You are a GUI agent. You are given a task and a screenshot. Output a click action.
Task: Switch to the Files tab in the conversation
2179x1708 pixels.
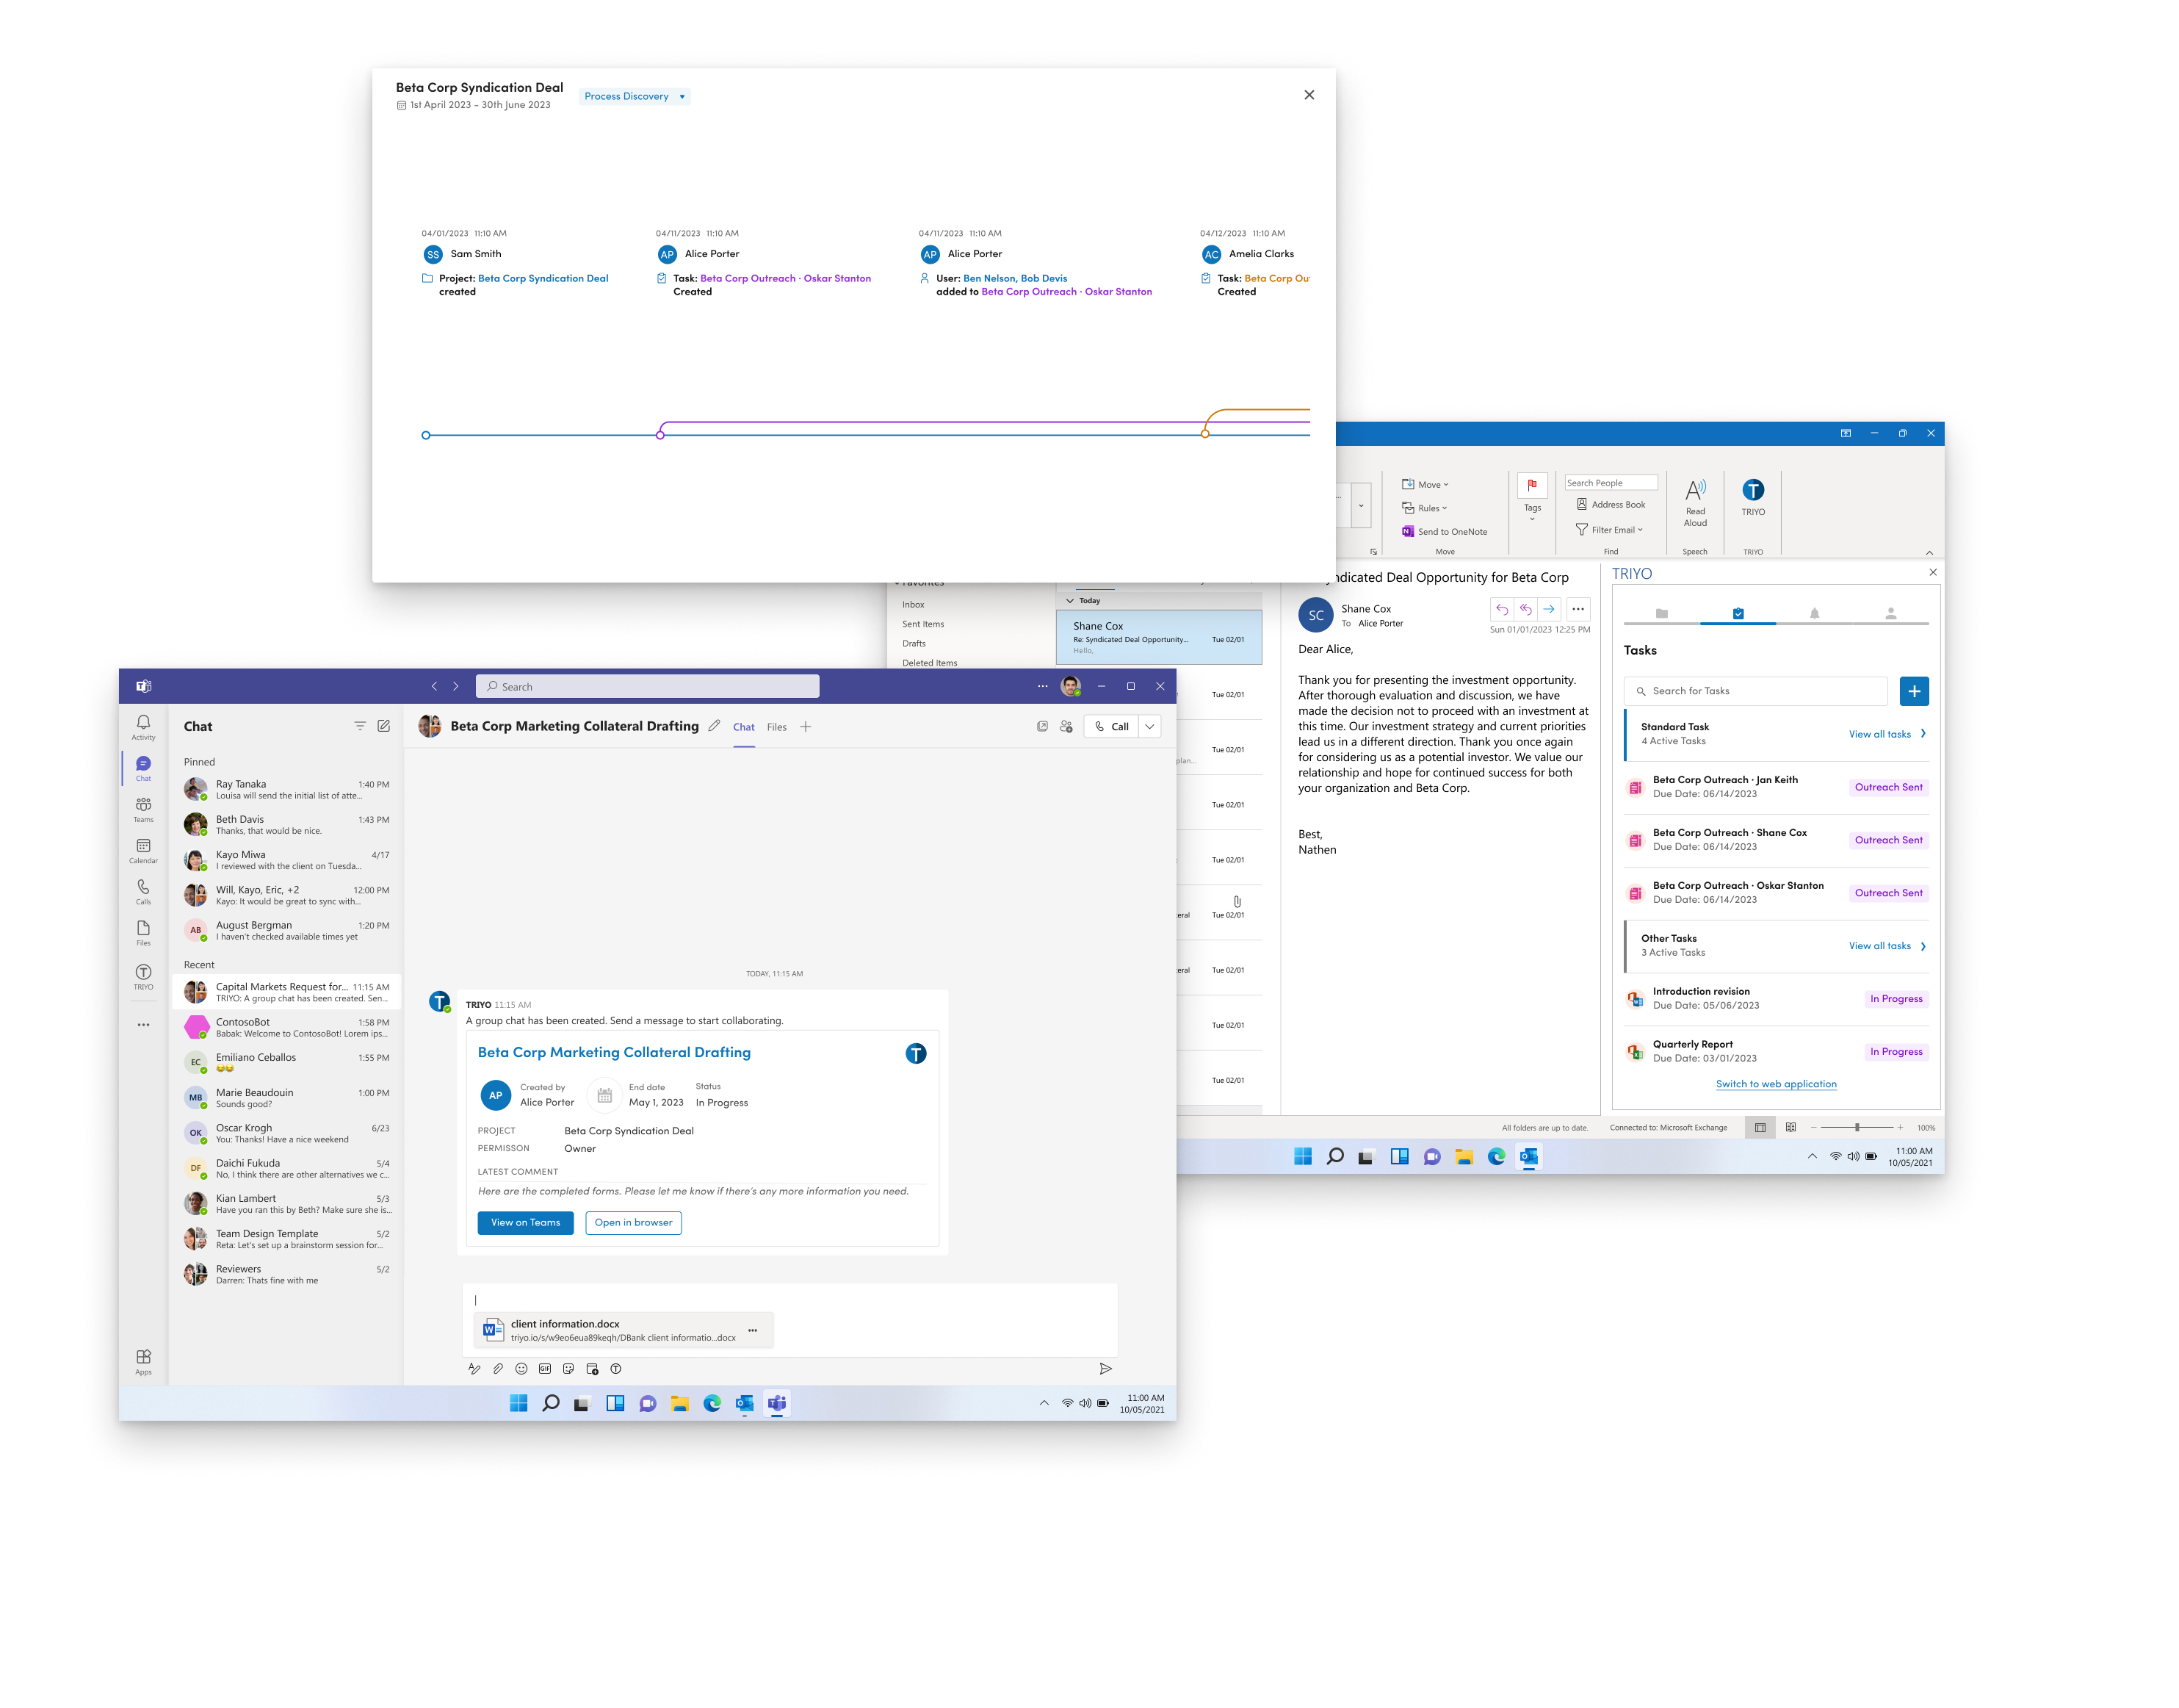tap(777, 727)
